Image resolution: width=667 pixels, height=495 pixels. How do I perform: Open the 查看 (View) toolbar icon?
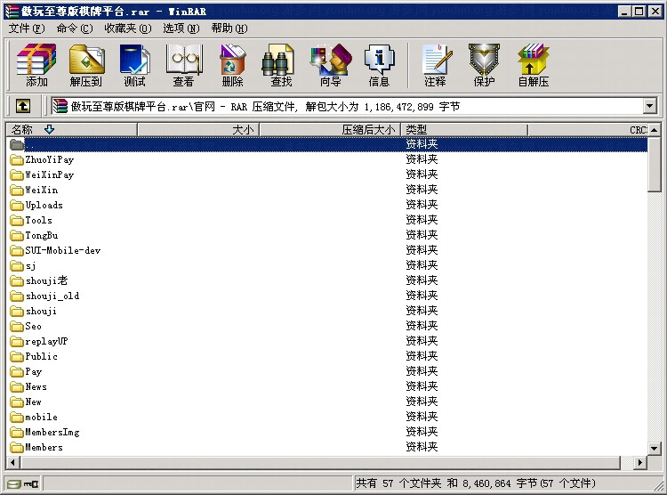click(x=183, y=65)
